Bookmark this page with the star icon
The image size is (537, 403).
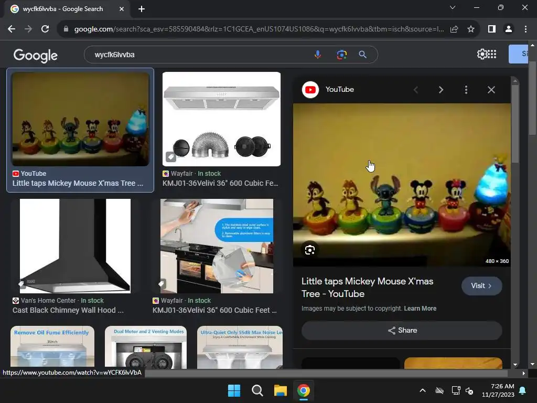click(471, 29)
